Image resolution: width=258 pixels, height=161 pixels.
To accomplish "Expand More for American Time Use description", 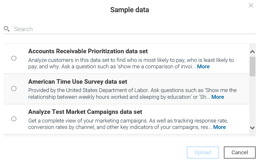I will 218,97.
